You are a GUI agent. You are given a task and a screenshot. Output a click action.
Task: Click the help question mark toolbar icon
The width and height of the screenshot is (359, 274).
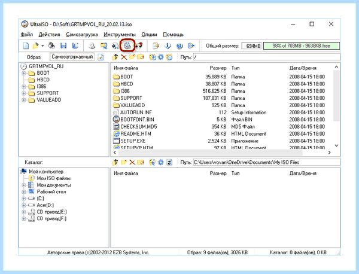(180, 46)
